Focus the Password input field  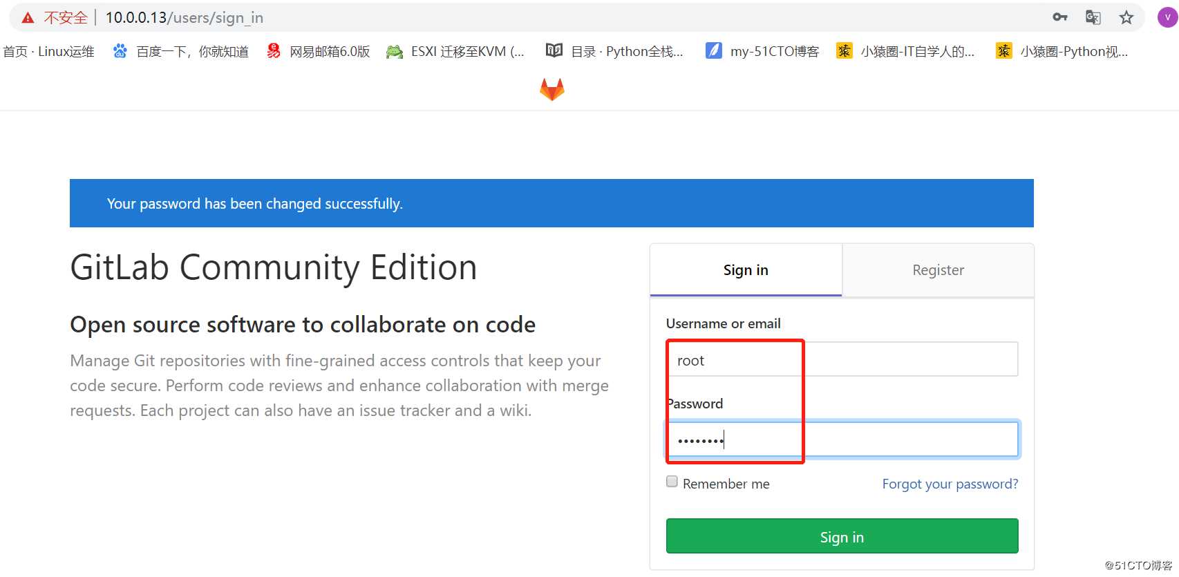(x=842, y=439)
